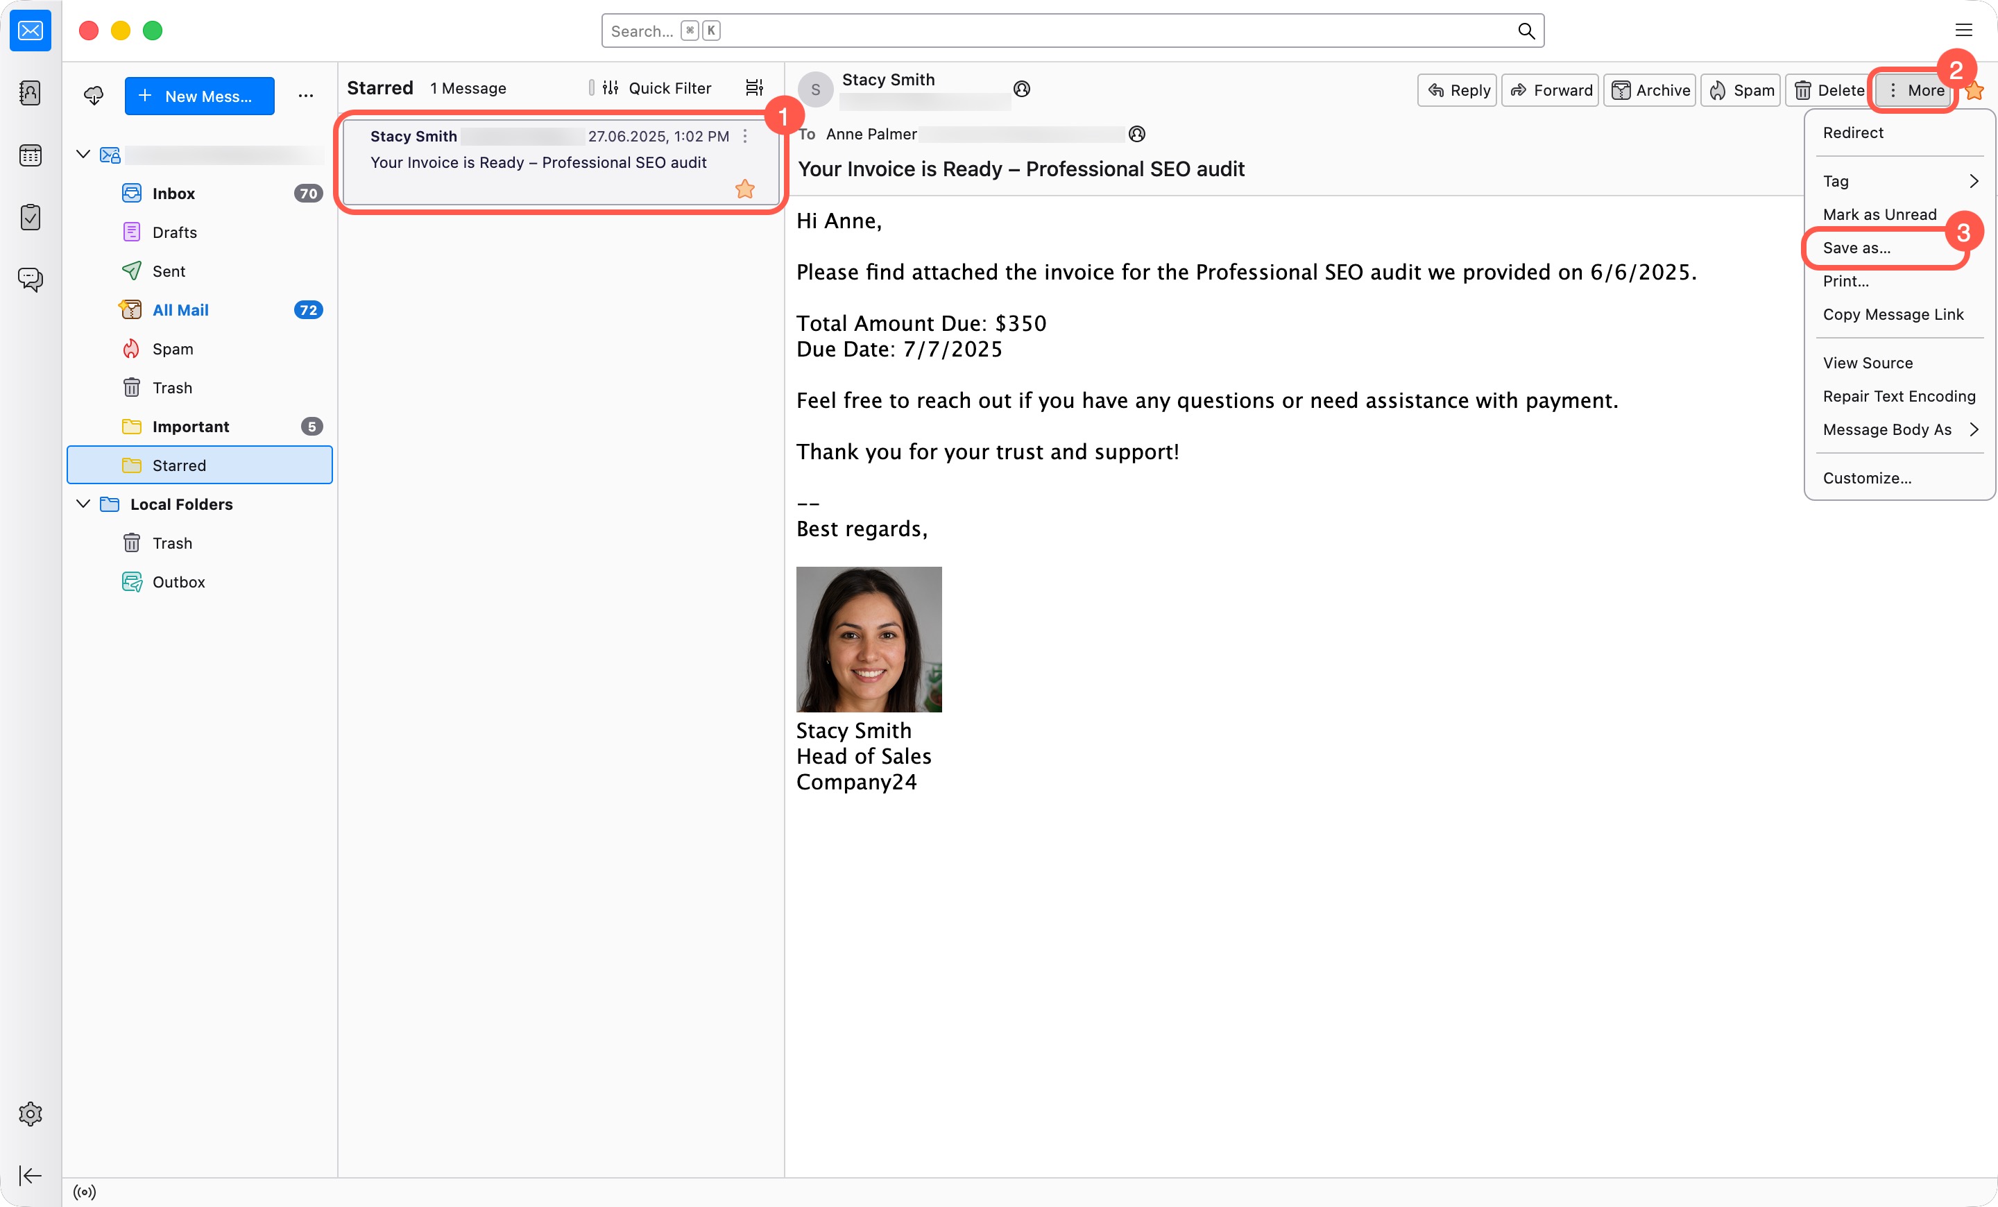This screenshot has width=1998, height=1207.
Task: Click inside the Search field
Action: tap(1054, 31)
